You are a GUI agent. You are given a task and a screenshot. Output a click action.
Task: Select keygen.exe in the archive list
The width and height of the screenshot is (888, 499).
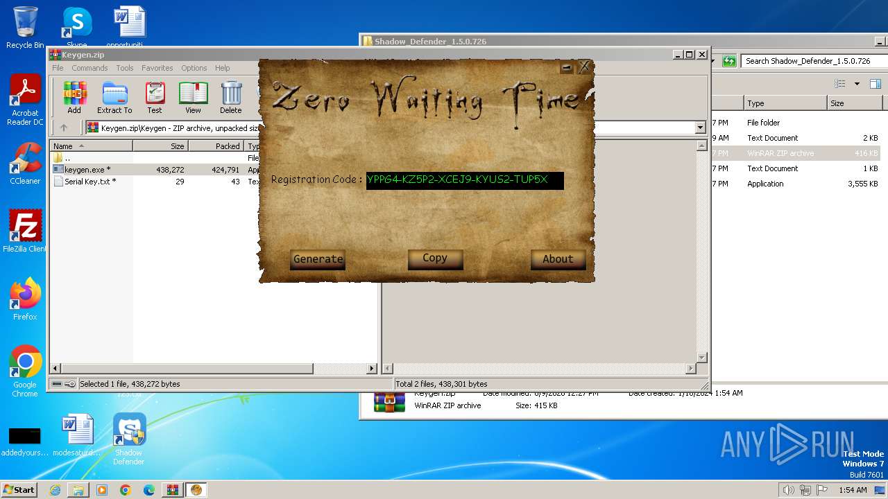coord(87,169)
